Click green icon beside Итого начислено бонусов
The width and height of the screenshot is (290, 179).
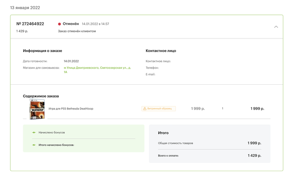pyautogui.click(x=34, y=145)
